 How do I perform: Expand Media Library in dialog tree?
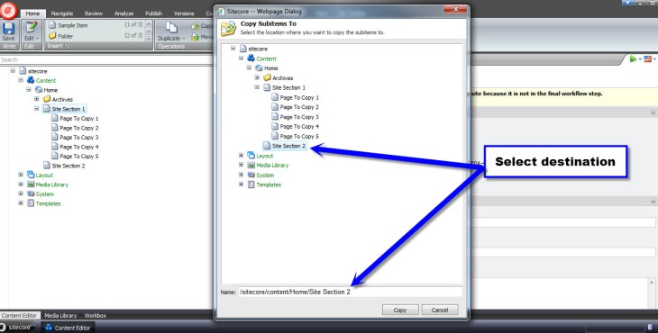coord(242,165)
